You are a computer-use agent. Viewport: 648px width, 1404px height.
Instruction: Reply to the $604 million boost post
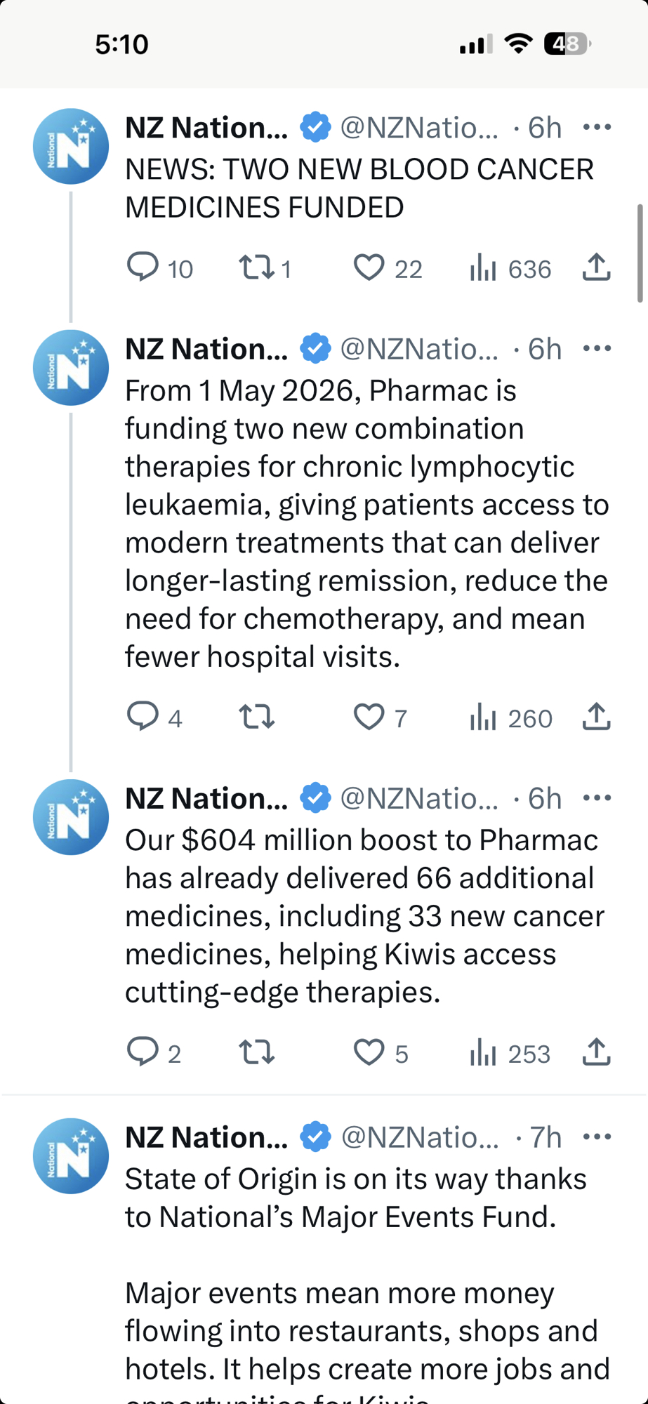pos(143,1052)
